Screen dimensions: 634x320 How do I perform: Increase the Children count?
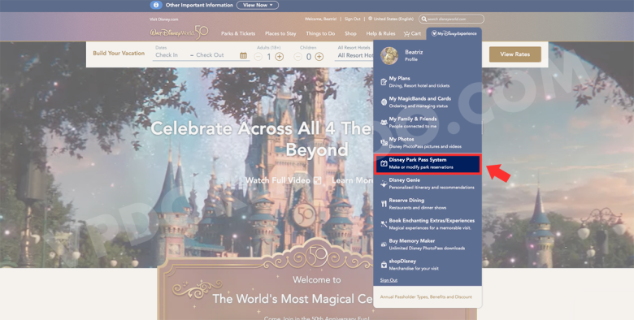pos(319,57)
